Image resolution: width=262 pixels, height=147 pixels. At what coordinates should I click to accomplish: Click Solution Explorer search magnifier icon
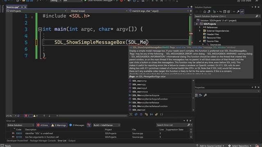pyautogui.click(x=257, y=16)
